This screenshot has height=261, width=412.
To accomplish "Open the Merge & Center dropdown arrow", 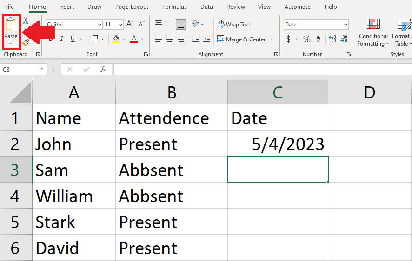I will pyautogui.click(x=272, y=39).
